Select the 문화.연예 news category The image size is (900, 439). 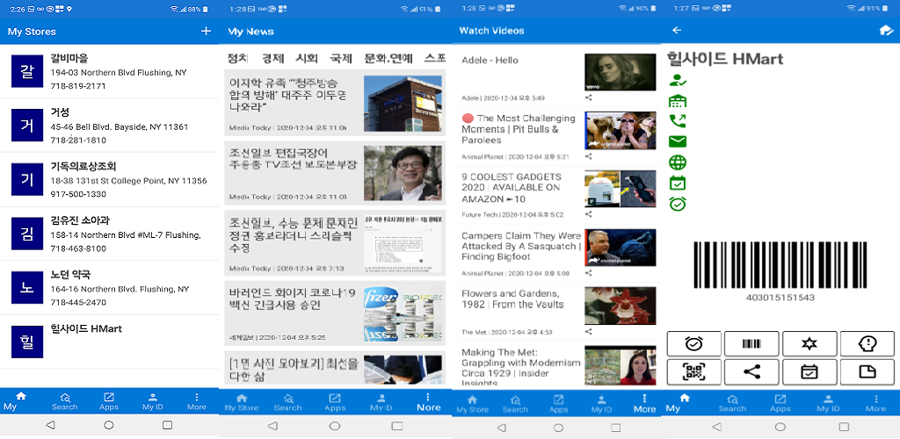pyautogui.click(x=388, y=58)
